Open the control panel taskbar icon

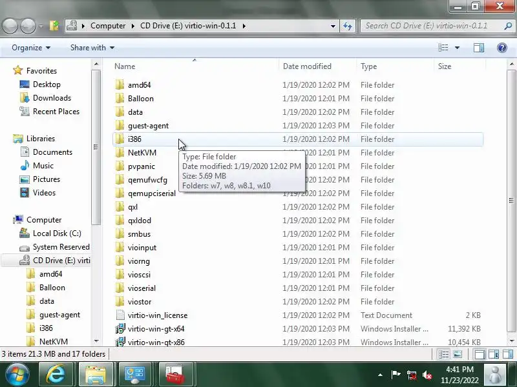coord(135,375)
